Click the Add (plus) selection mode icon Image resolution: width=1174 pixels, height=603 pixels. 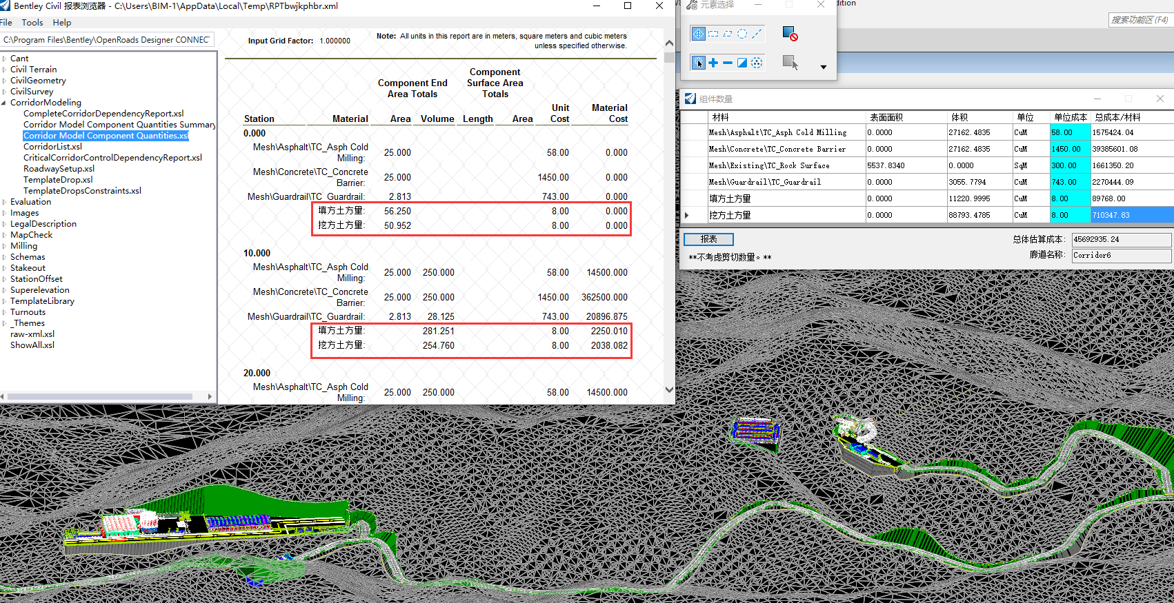713,63
